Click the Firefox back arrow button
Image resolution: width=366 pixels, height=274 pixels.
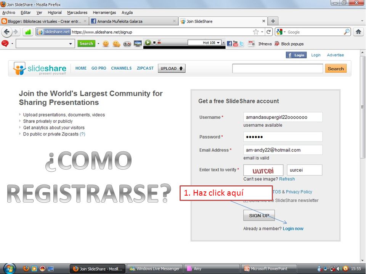7,32
